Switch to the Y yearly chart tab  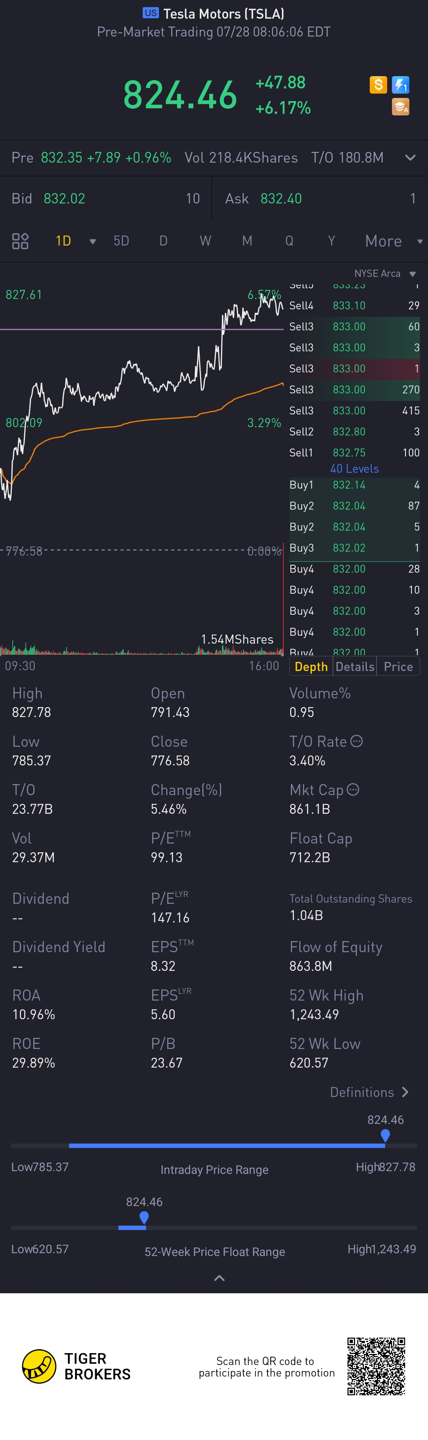331,241
